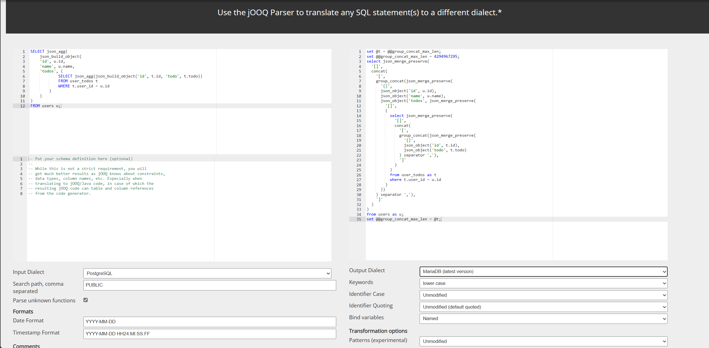Click the 'Comments' section heading
The image size is (709, 348).
coord(26,346)
